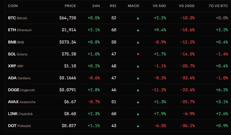The width and height of the screenshot is (231, 135).
Task: Click the LINK row MACD up arrow
Action: coord(138,114)
